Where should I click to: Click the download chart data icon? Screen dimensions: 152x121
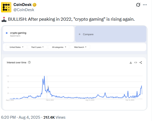pyautogui.click(x=131, y=63)
